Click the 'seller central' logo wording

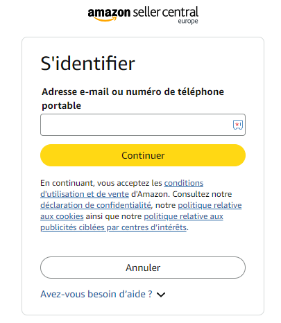coord(166,12)
